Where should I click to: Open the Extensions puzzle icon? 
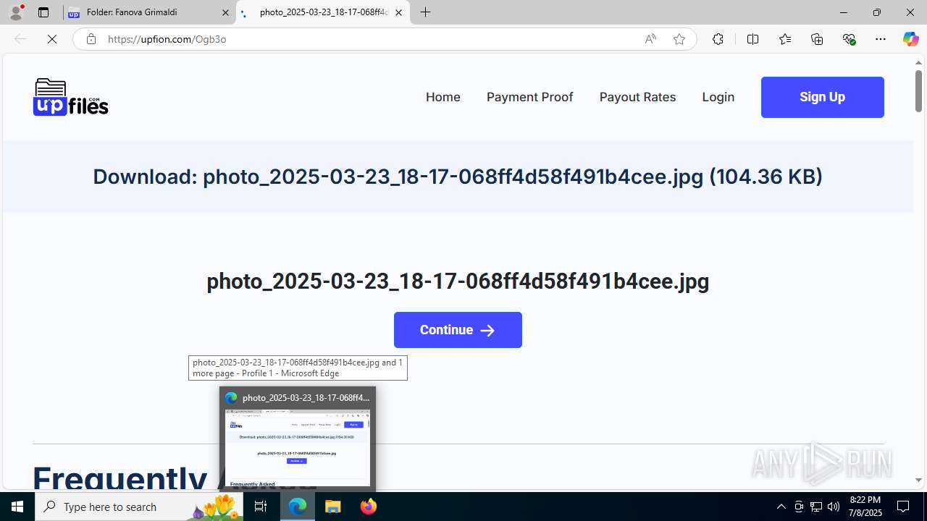click(x=718, y=39)
